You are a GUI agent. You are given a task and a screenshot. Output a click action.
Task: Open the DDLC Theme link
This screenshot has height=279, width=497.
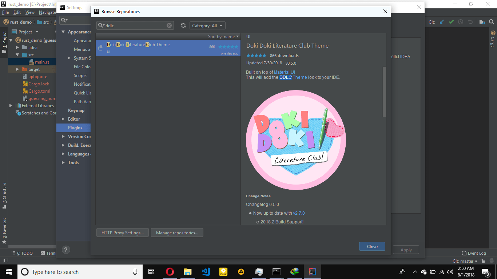click(293, 77)
